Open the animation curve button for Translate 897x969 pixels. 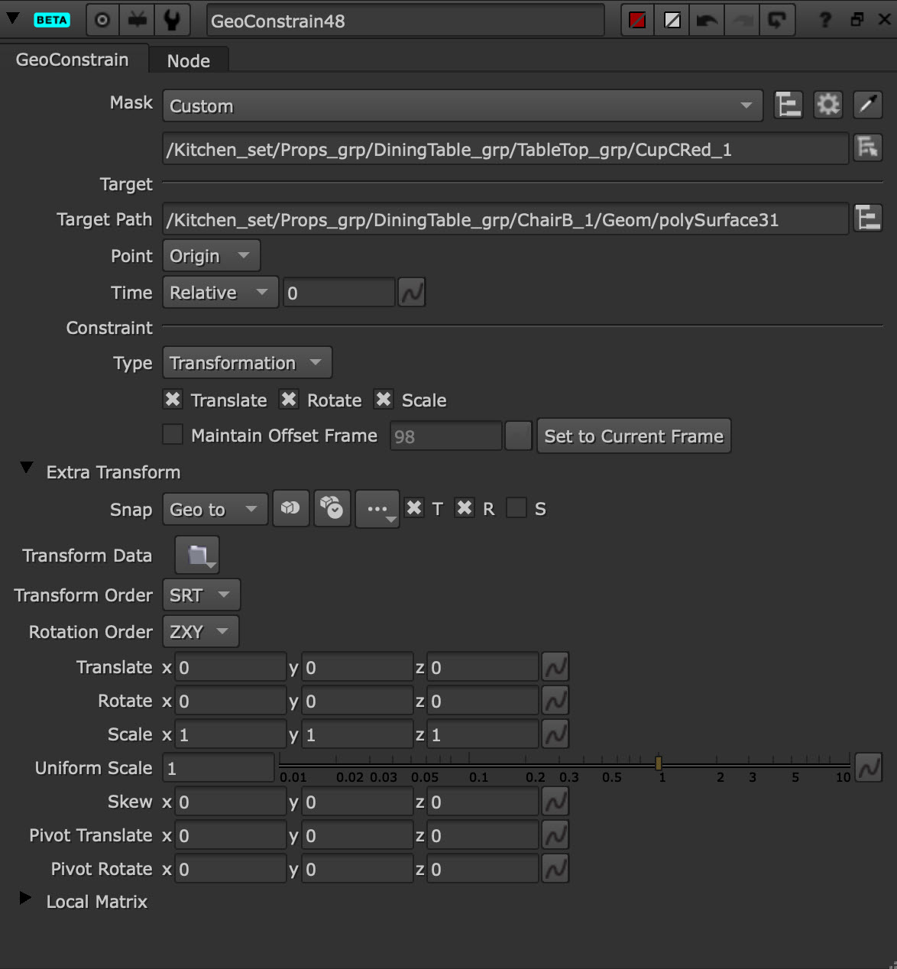(x=555, y=667)
